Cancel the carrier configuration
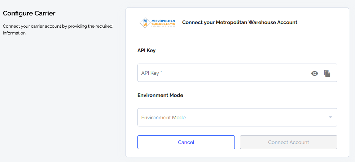Screen dimensions: 355x162 (x=186, y=142)
